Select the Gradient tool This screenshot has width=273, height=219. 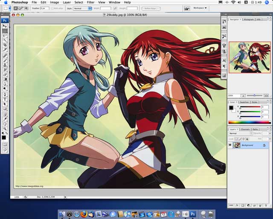pyautogui.click(x=5, y=79)
